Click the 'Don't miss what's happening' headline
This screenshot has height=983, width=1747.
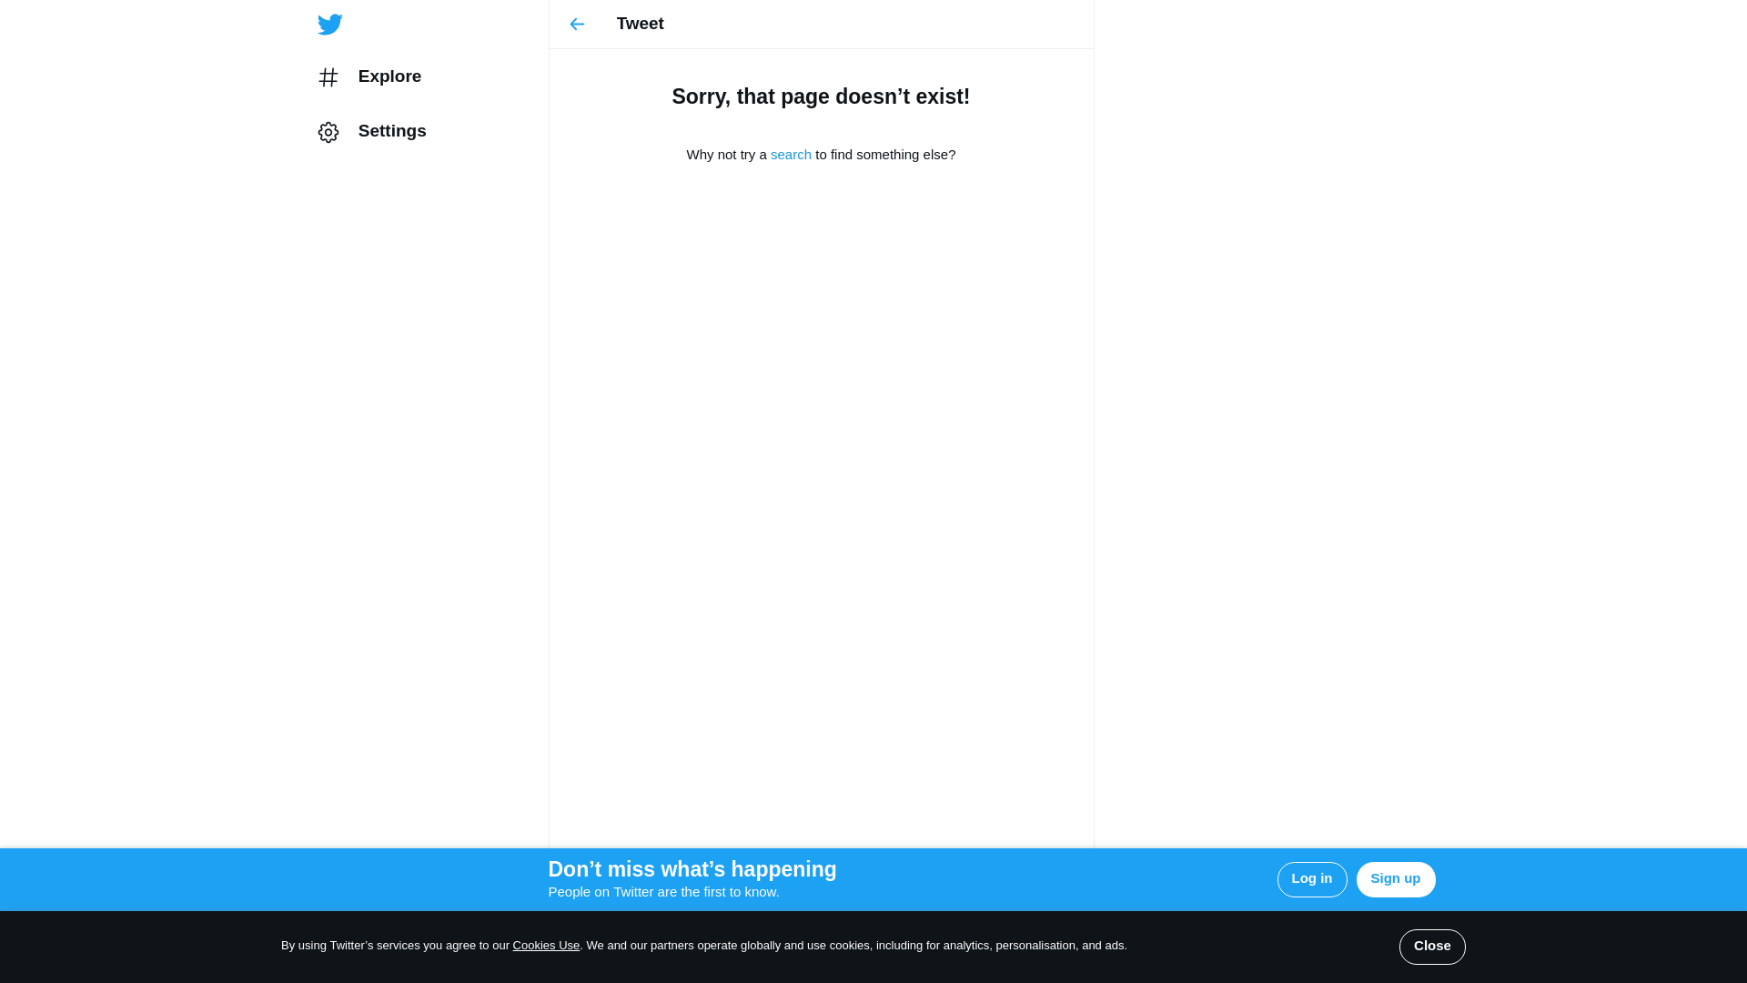[692, 869]
